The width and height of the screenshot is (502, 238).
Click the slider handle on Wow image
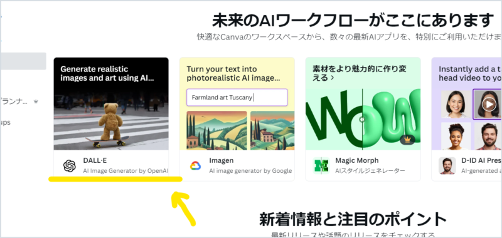362,120
